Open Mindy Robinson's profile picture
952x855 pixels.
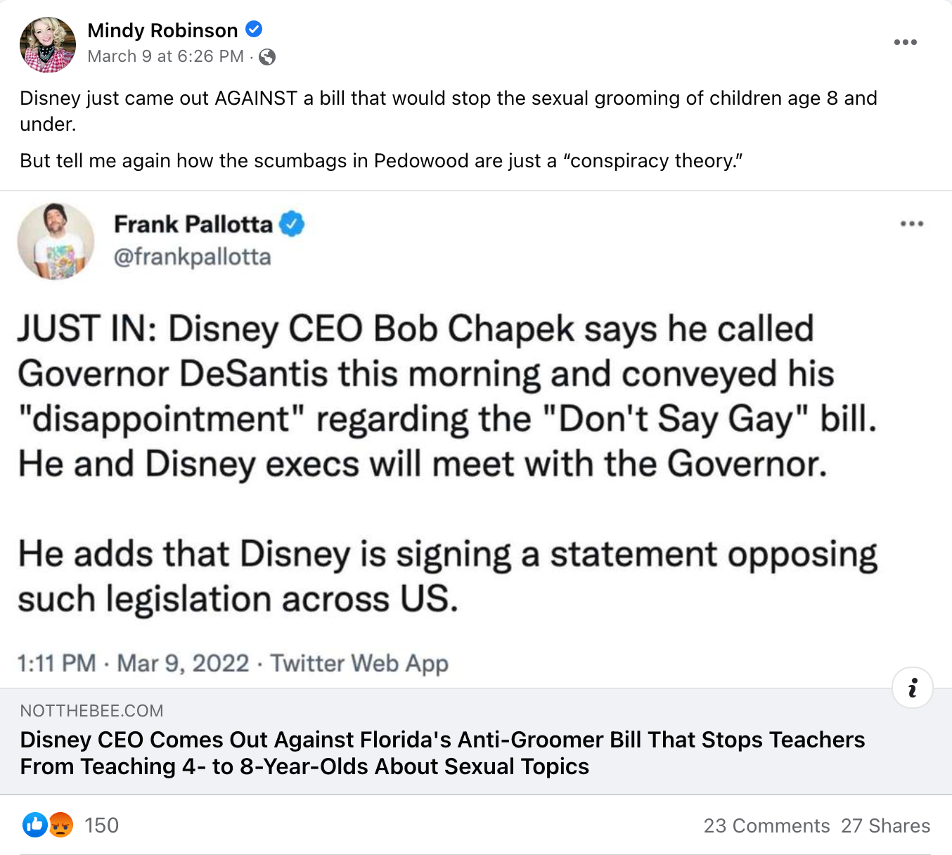pyautogui.click(x=48, y=45)
